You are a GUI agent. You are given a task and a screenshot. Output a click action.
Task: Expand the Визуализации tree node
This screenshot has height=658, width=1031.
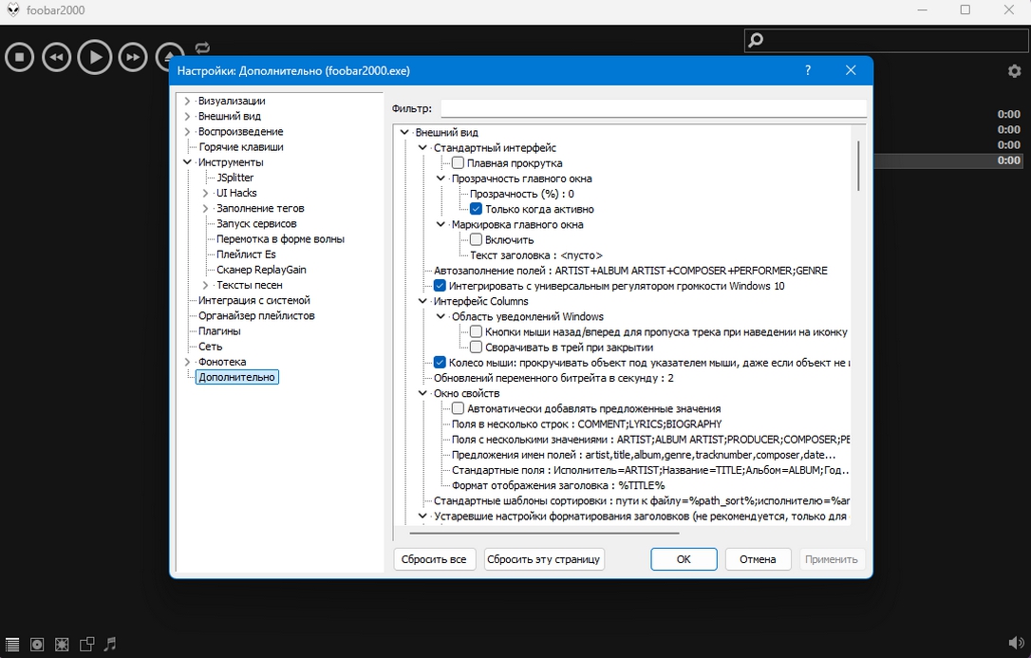click(187, 102)
